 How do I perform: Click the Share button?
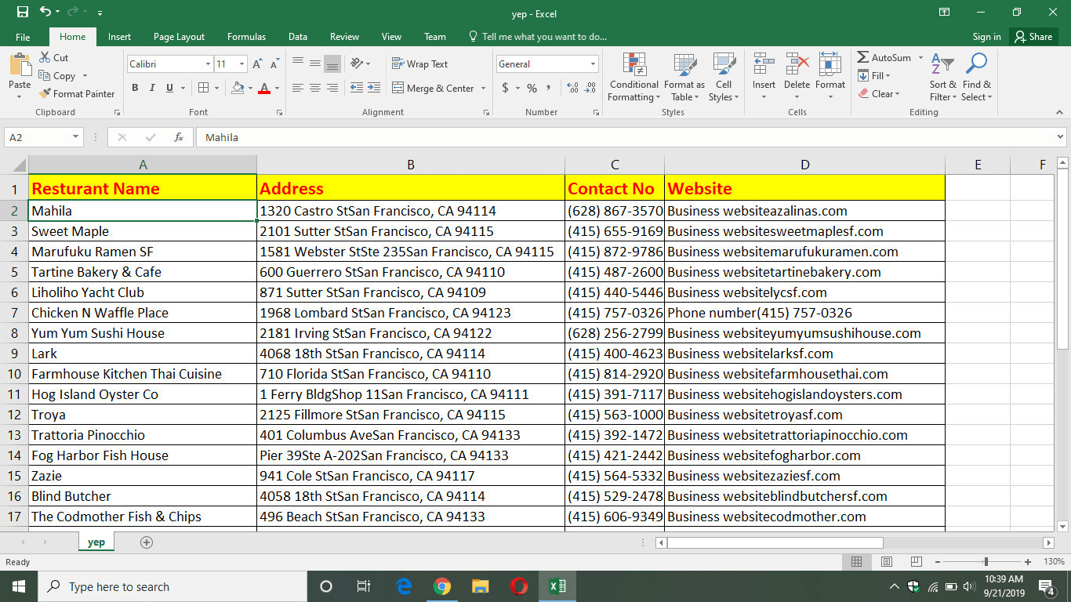(x=1033, y=37)
